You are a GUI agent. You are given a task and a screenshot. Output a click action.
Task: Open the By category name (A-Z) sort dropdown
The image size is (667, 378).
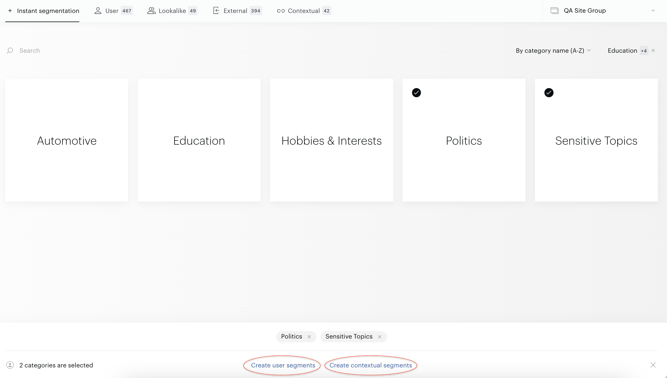553,51
